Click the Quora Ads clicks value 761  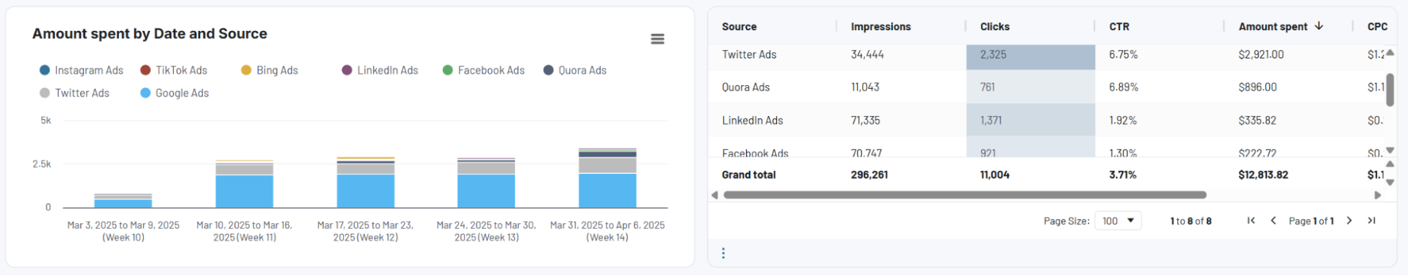[x=988, y=87]
